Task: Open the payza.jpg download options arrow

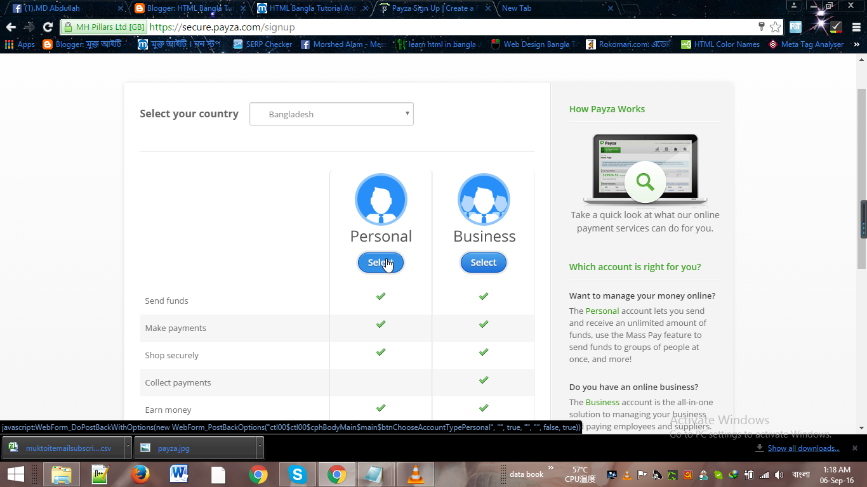Action: pyautogui.click(x=260, y=448)
